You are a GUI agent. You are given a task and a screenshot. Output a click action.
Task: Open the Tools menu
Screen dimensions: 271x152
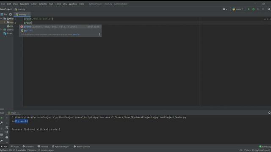point(58,4)
